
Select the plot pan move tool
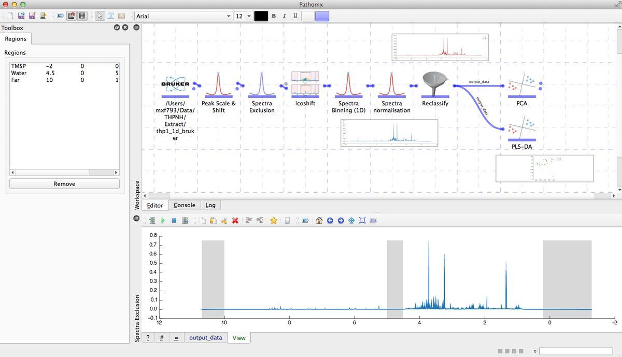pyautogui.click(x=351, y=221)
